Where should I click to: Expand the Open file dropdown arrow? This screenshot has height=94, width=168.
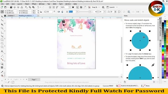pos(8,7)
